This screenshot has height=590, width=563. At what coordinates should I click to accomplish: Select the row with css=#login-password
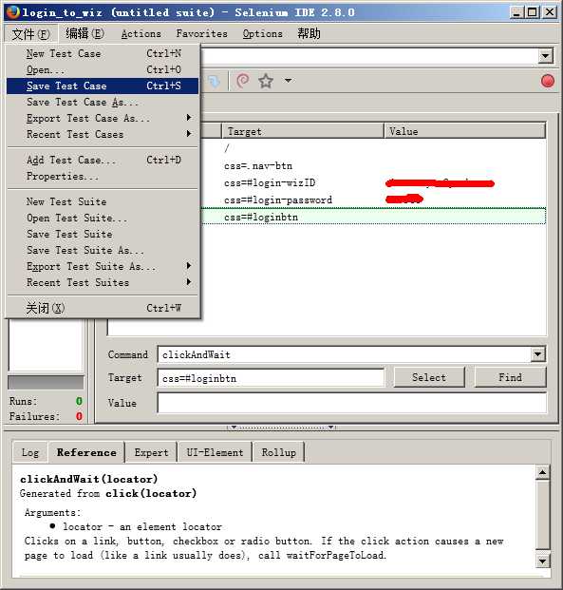373,200
